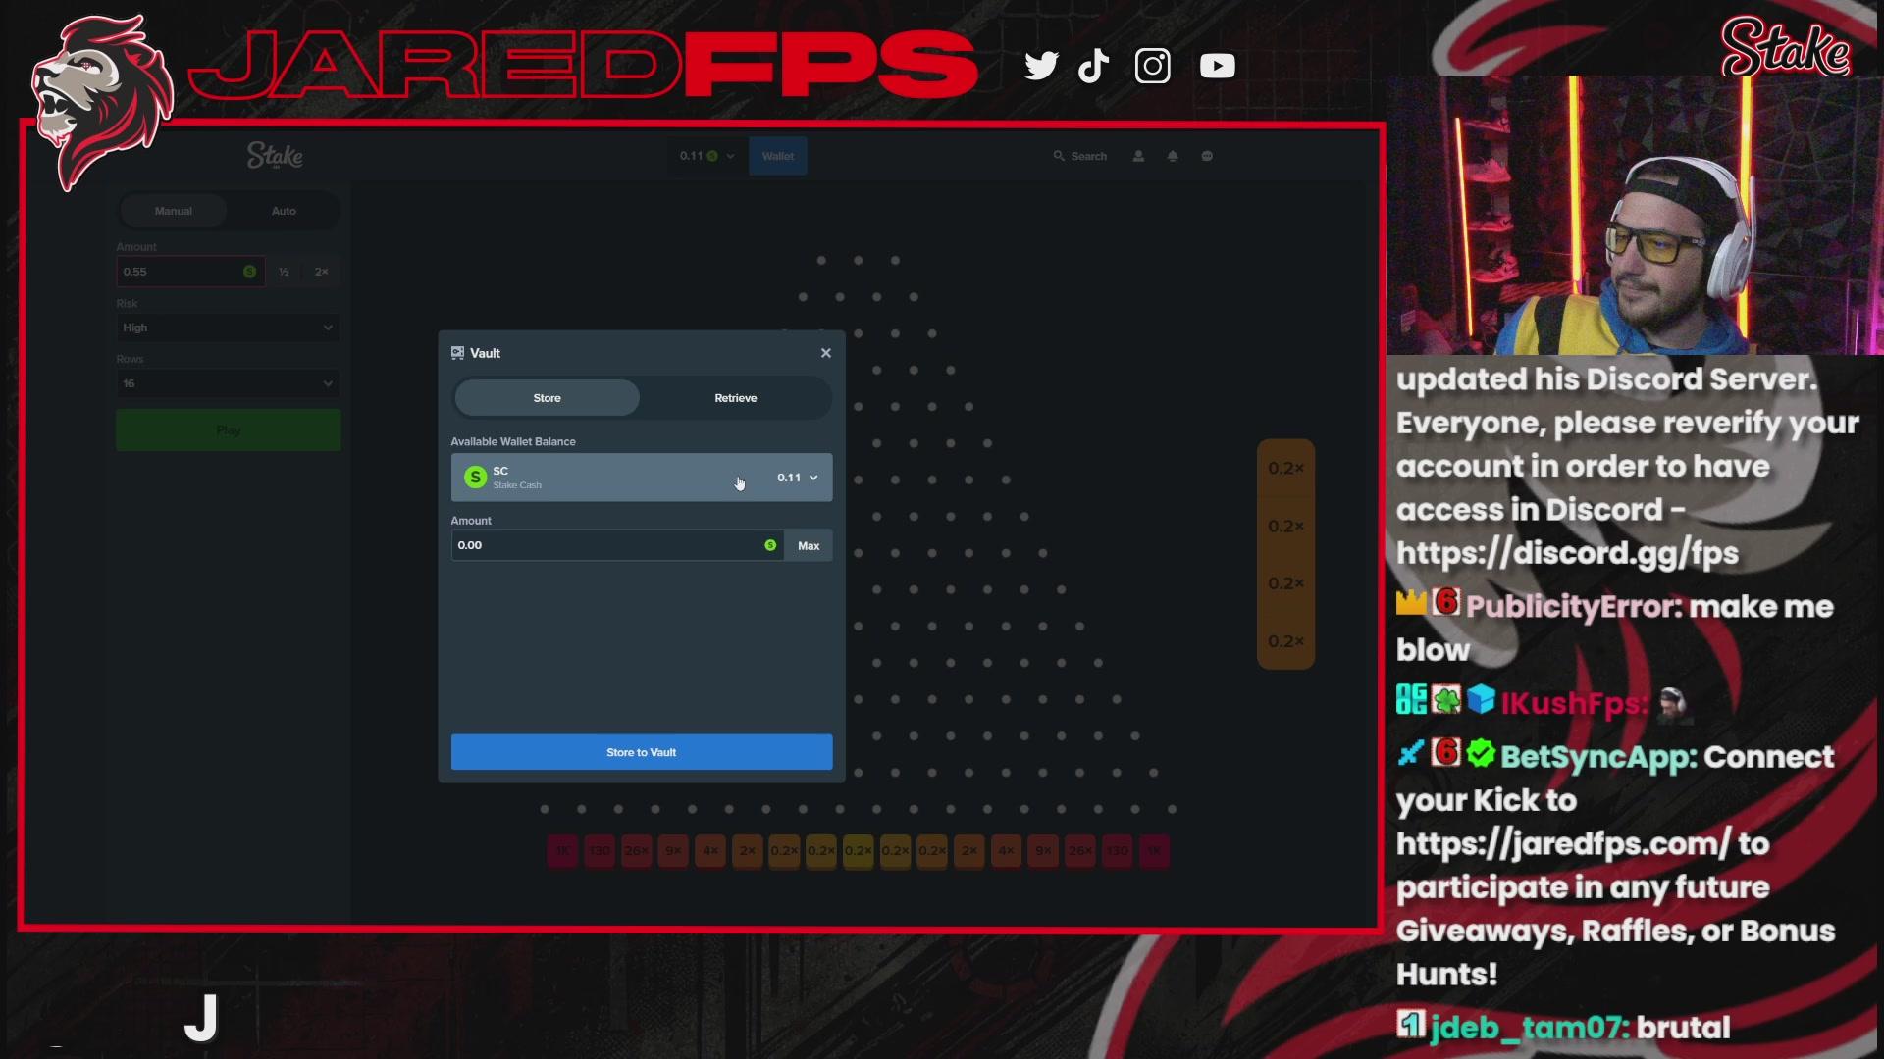Image resolution: width=1884 pixels, height=1059 pixels.
Task: Click the Twitter bird icon in header
Action: pyautogui.click(x=1041, y=66)
